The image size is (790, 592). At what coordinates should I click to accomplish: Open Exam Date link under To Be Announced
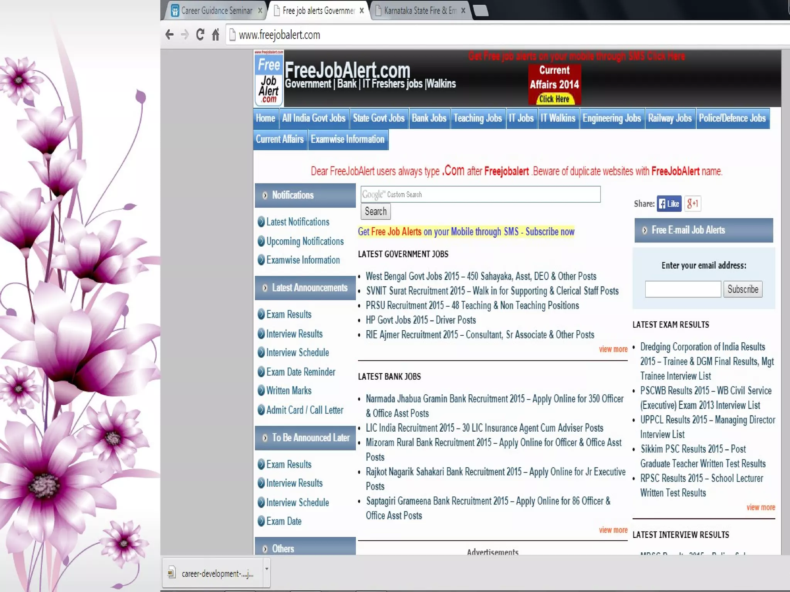coord(284,521)
